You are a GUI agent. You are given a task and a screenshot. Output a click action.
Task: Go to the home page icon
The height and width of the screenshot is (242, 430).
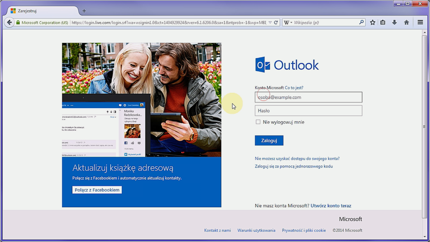tap(406, 22)
